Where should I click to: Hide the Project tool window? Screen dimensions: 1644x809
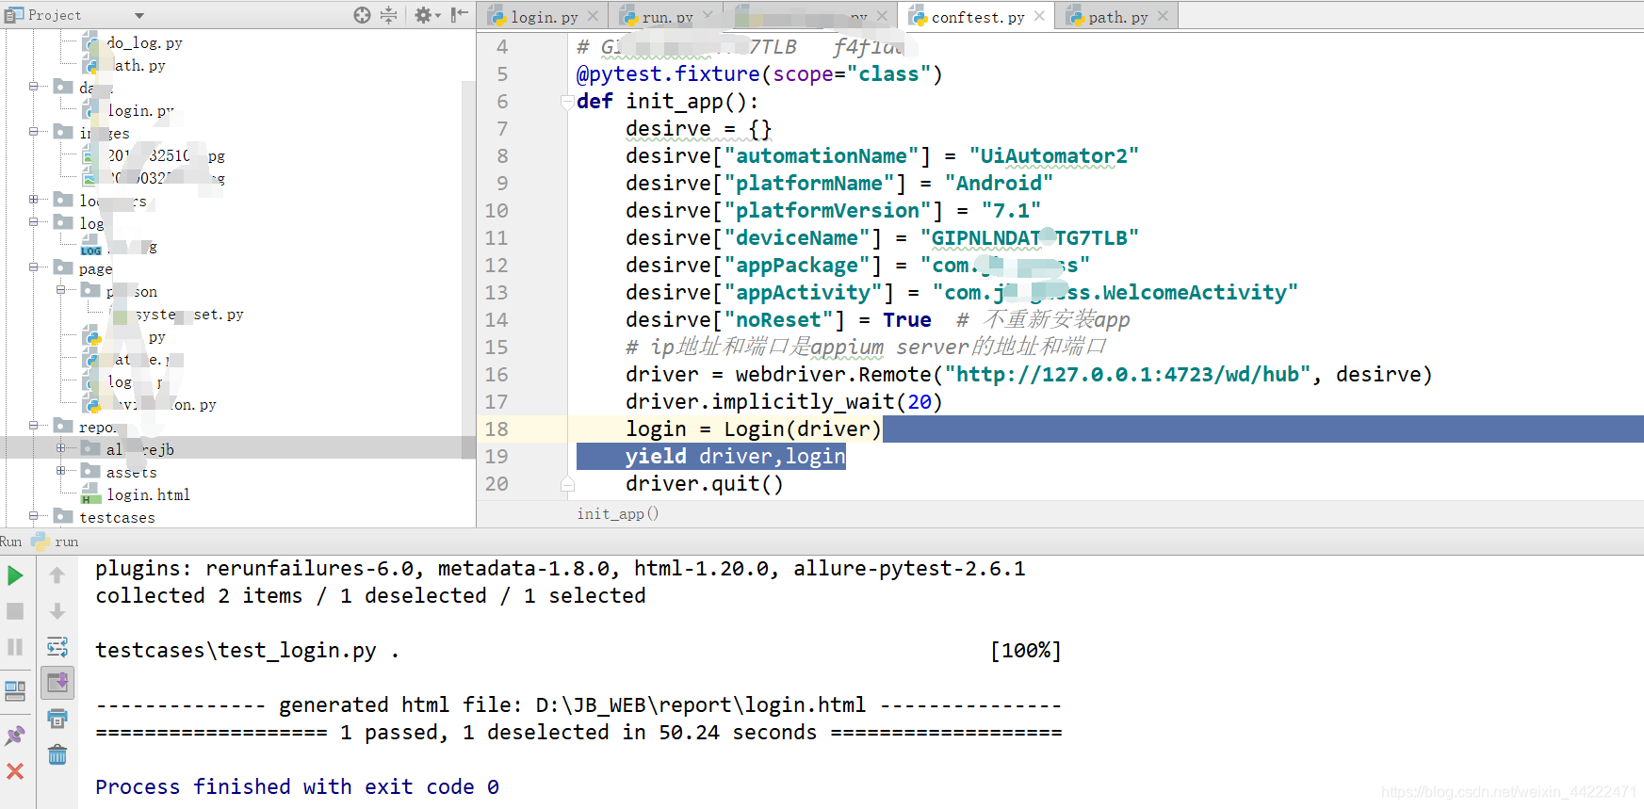pos(459,14)
